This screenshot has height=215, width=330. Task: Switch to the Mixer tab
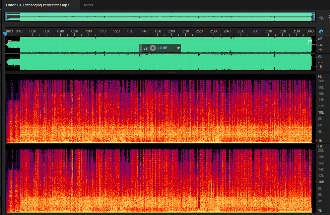click(88, 5)
